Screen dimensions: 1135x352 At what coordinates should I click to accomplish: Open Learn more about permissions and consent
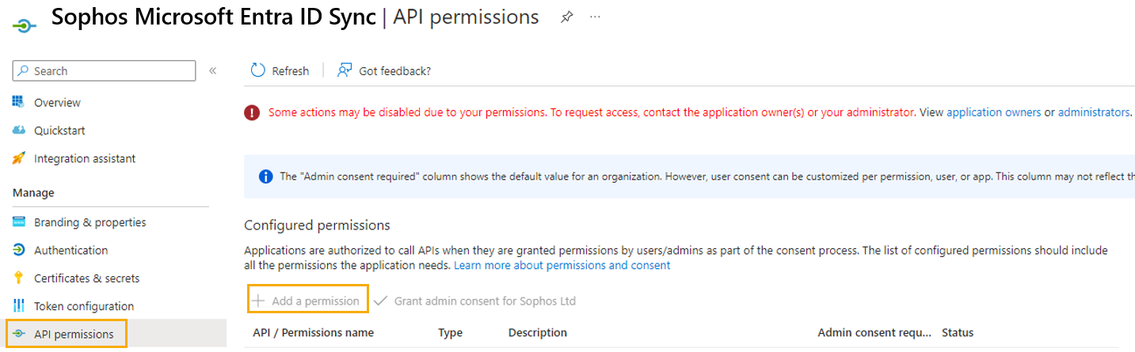coord(562,265)
